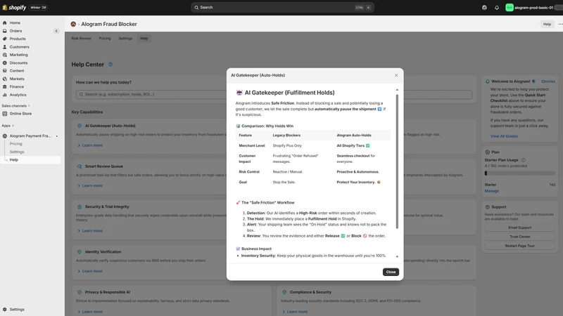This screenshot has height=316, width=563.
Task: Click the Help Center info icon
Action: [x=110, y=65]
